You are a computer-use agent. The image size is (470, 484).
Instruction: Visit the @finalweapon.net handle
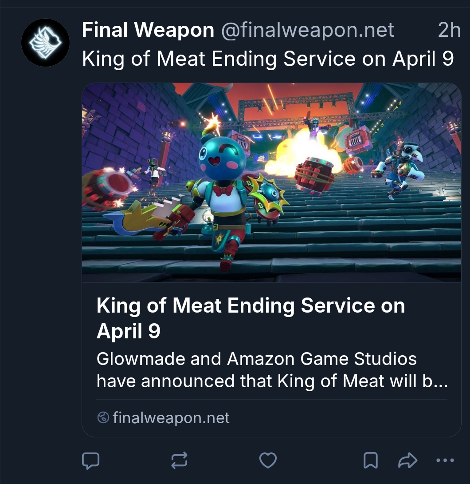(x=307, y=30)
